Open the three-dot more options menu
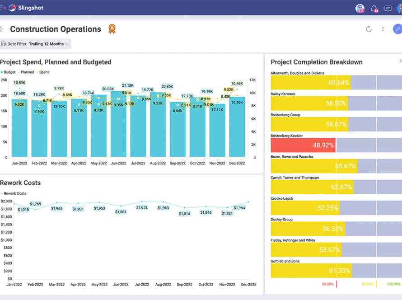This screenshot has width=402, height=300. coord(383,29)
